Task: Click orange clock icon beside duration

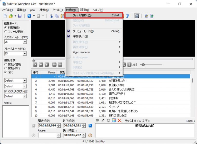Action: coord(90,136)
